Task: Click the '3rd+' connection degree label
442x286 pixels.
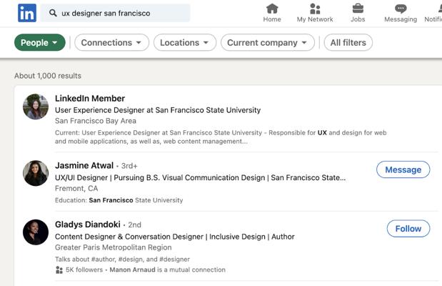Action: click(129, 166)
